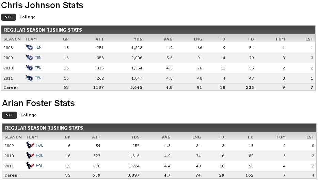The width and height of the screenshot is (318, 181).
Task: Click Titans logo in 2008 row
Action: (29, 48)
